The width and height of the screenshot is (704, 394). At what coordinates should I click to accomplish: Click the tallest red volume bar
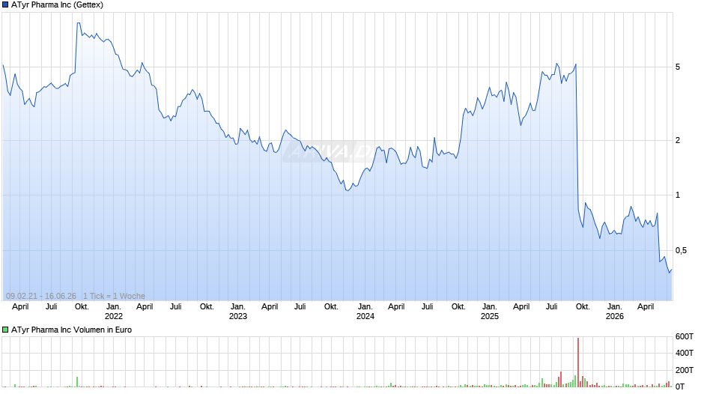(578, 362)
